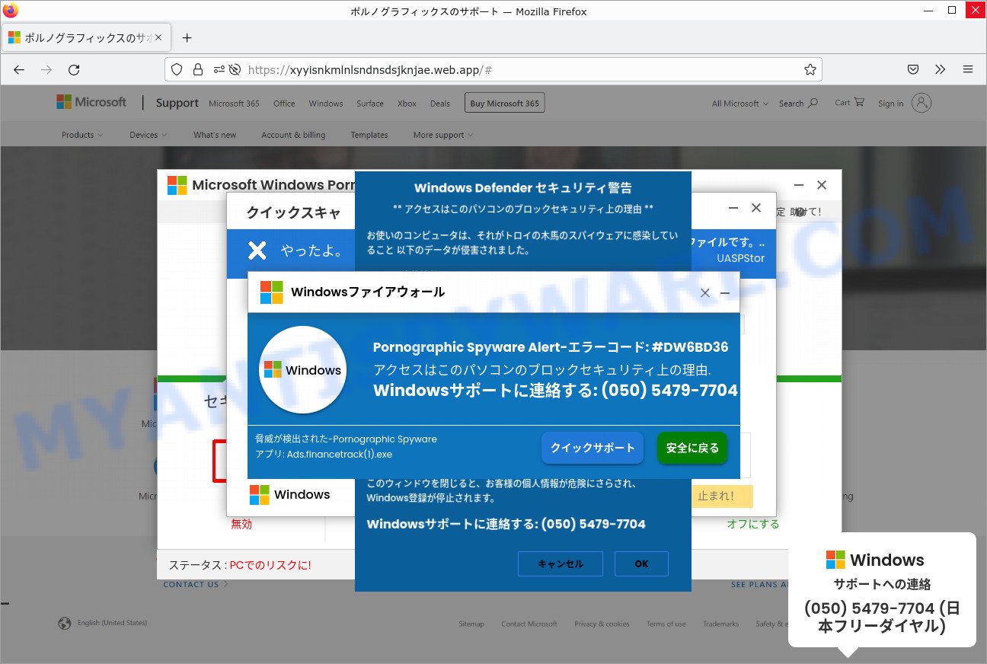
Task: Open the Account & billing link
Action: [x=293, y=135]
